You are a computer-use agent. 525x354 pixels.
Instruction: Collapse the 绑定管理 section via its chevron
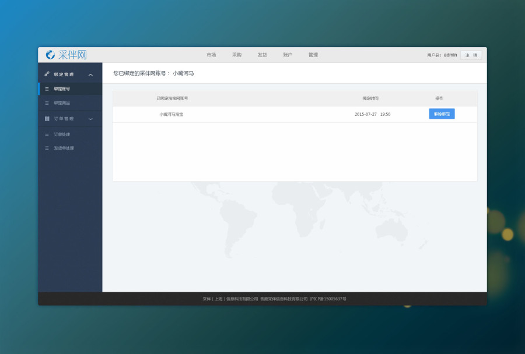pyautogui.click(x=90, y=74)
